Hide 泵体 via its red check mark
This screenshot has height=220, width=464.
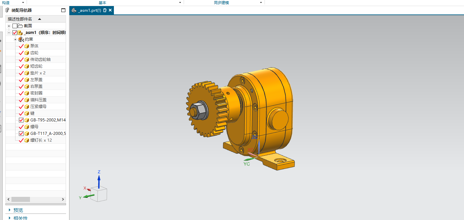(21, 46)
